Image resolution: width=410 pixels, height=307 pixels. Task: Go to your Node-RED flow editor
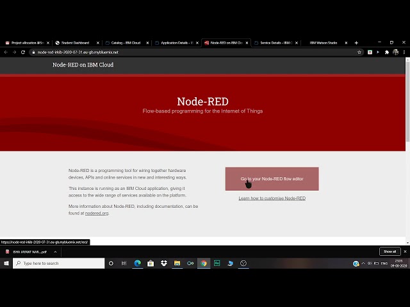(x=272, y=179)
